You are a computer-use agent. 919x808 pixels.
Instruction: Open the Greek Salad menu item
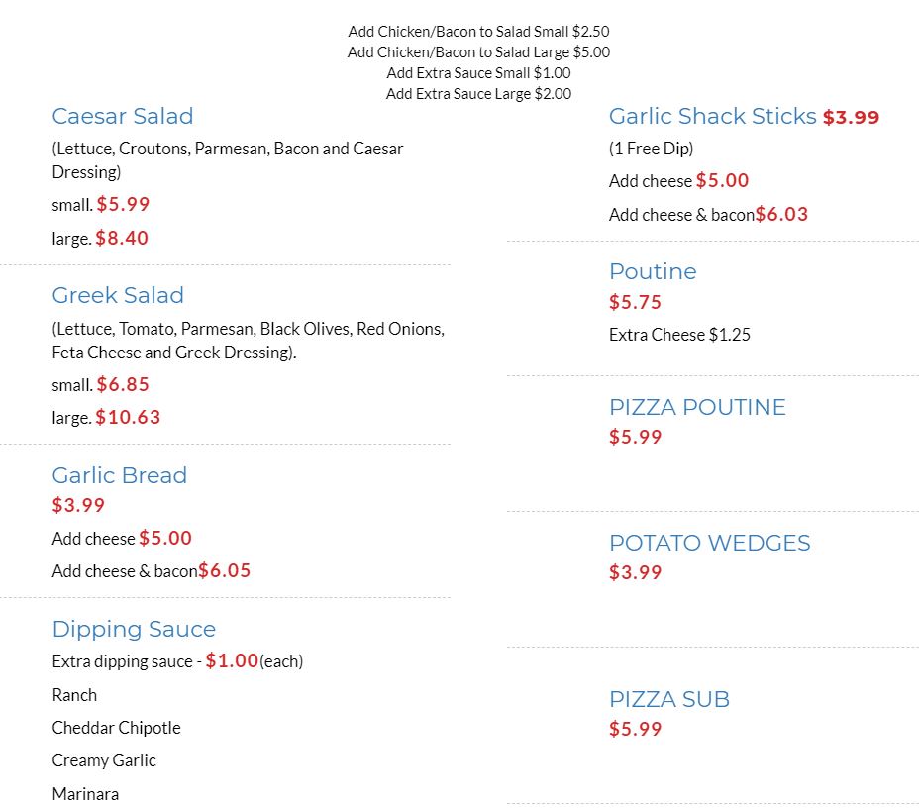tap(118, 295)
